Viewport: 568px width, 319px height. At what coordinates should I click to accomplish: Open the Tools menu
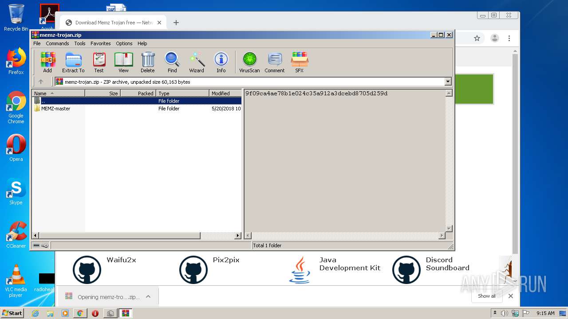(x=80, y=43)
